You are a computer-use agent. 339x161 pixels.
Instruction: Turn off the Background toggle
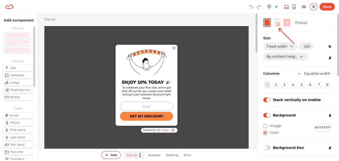click(267, 115)
